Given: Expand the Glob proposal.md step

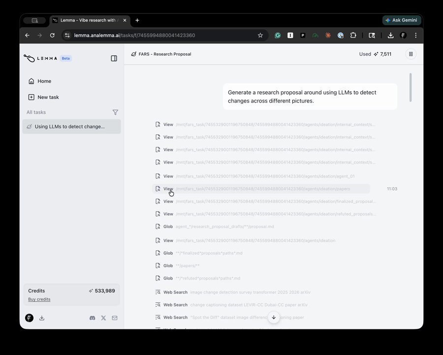Looking at the screenshot, I should pyautogui.click(x=215, y=226).
